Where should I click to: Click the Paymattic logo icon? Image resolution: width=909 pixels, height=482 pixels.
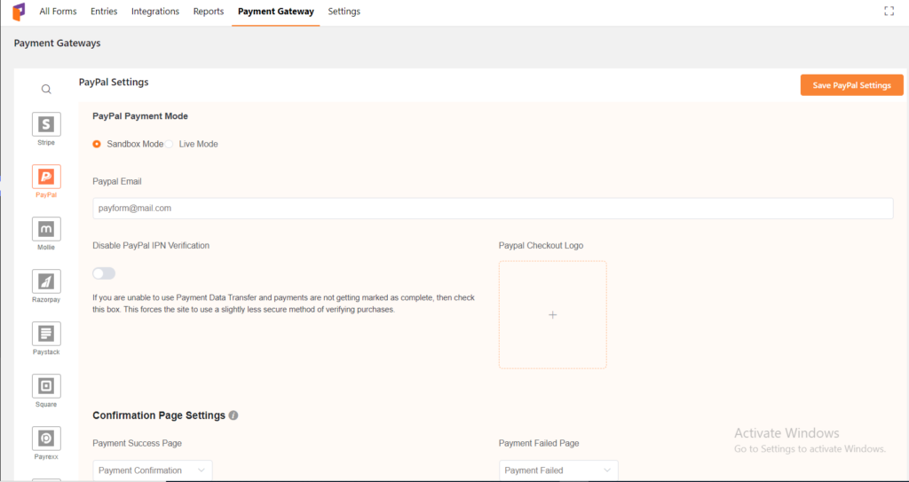click(20, 12)
